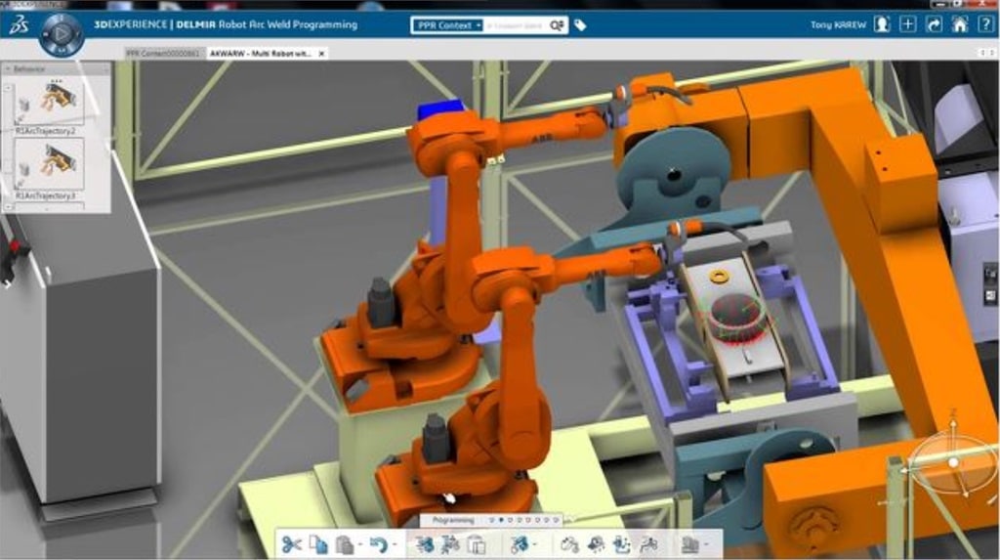Expand the Paste options dropdown arrow
The image size is (1000, 560).
coord(359,545)
